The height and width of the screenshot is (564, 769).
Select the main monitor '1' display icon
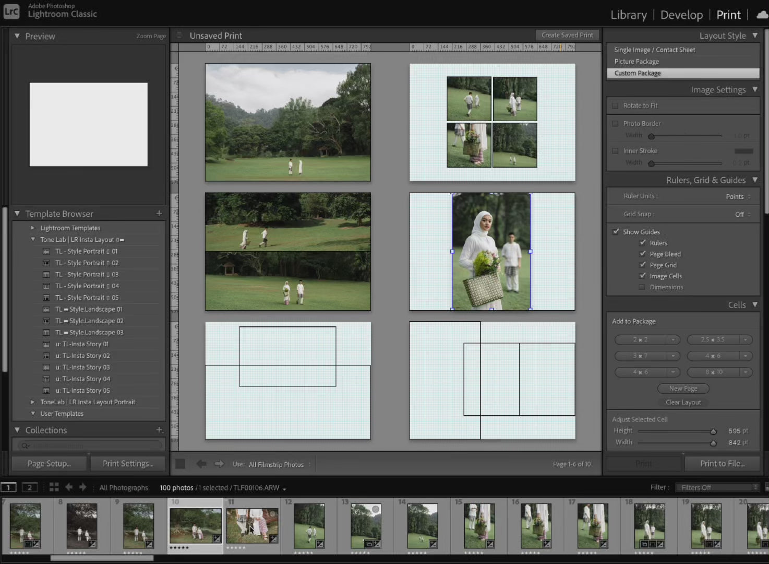(x=8, y=487)
